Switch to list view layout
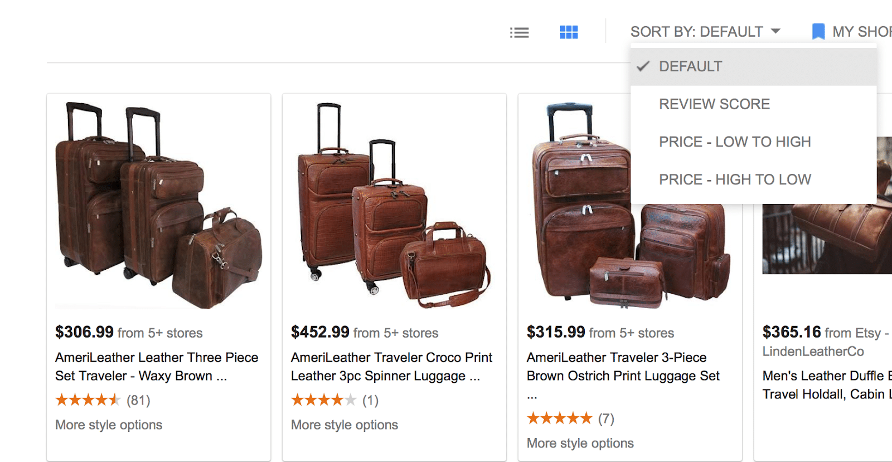This screenshot has width=892, height=462. (519, 32)
